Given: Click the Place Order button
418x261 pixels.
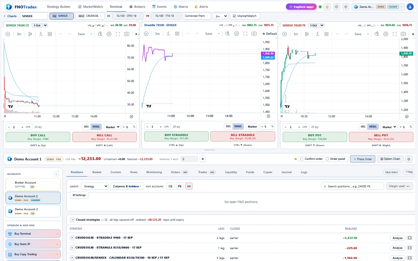Looking at the screenshot, I should point(363,159).
